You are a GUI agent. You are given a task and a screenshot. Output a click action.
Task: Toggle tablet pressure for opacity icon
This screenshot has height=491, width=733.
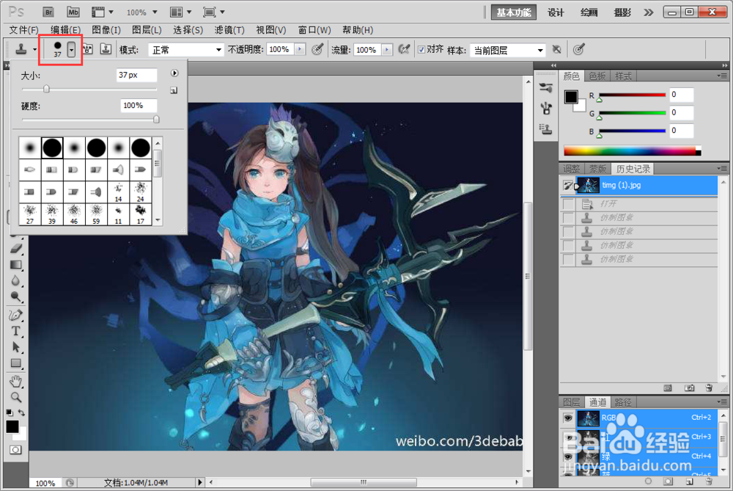[x=317, y=49]
